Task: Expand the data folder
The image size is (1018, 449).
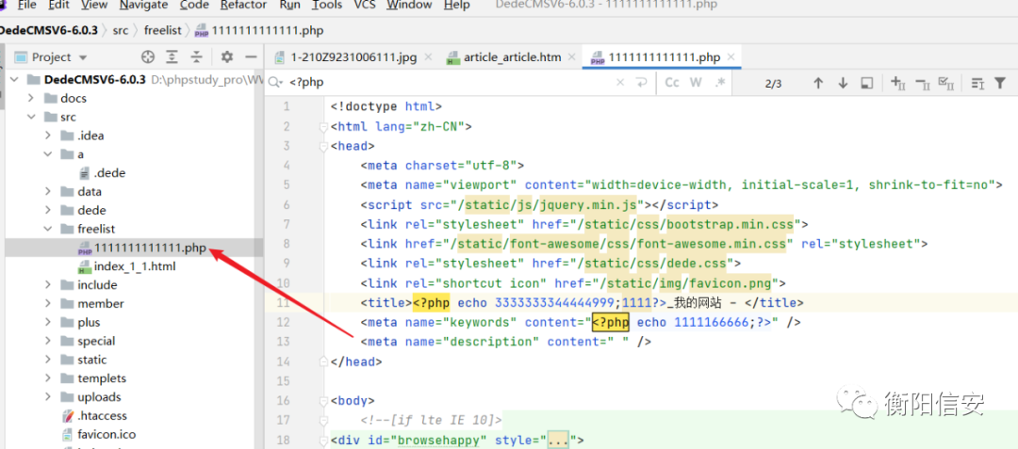Action: 48,192
